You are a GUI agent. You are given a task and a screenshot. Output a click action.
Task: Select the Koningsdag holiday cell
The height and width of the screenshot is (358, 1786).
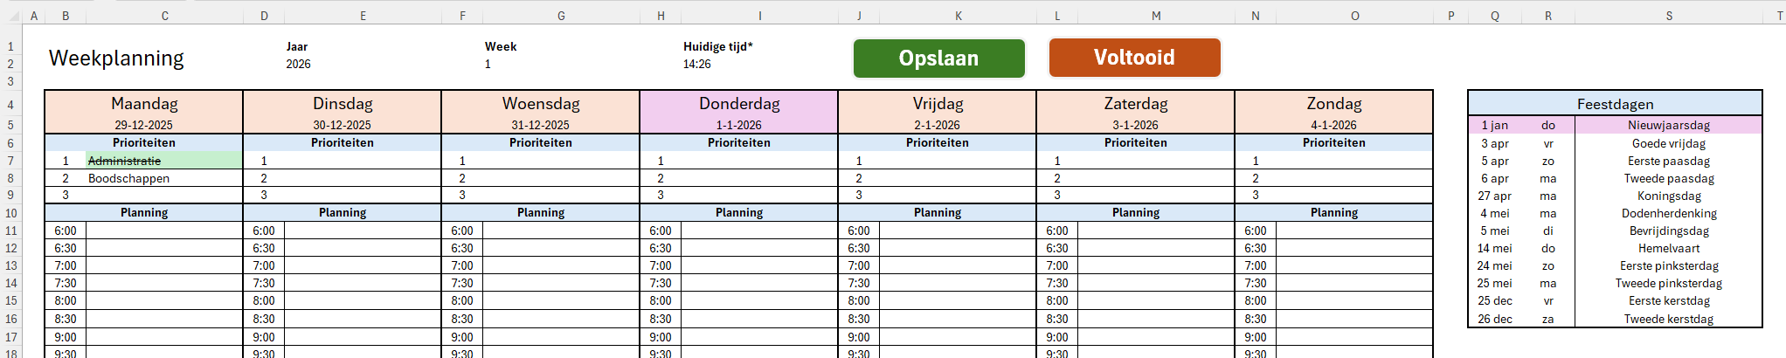(x=1668, y=196)
